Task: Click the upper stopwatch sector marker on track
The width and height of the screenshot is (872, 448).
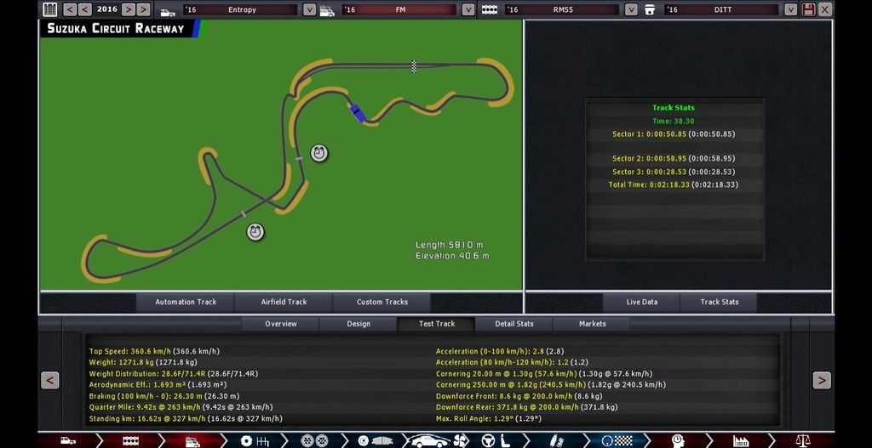Action: (318, 153)
